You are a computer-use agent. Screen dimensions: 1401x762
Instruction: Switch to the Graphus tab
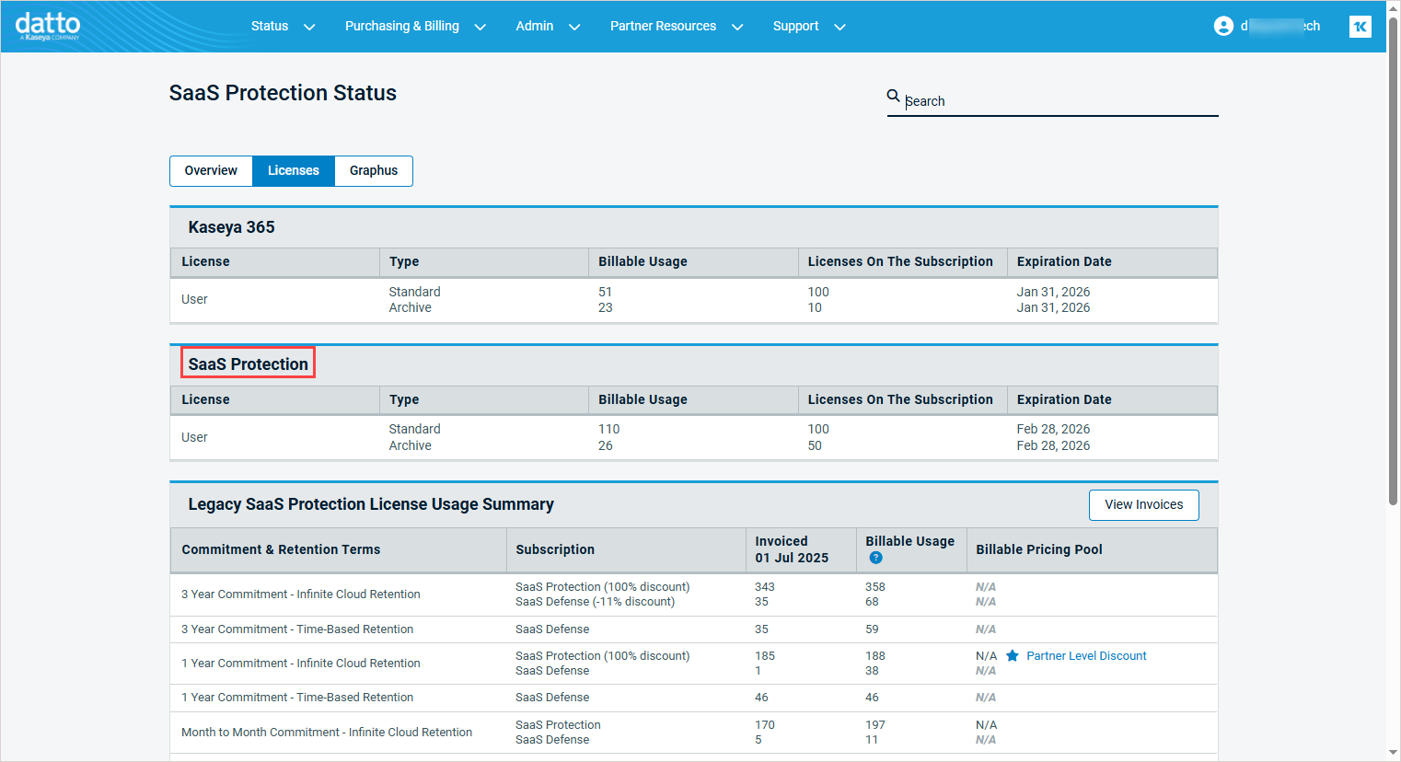pyautogui.click(x=374, y=171)
